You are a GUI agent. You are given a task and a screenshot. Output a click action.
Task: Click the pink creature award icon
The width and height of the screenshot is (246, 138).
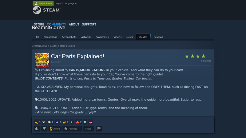[90, 122]
